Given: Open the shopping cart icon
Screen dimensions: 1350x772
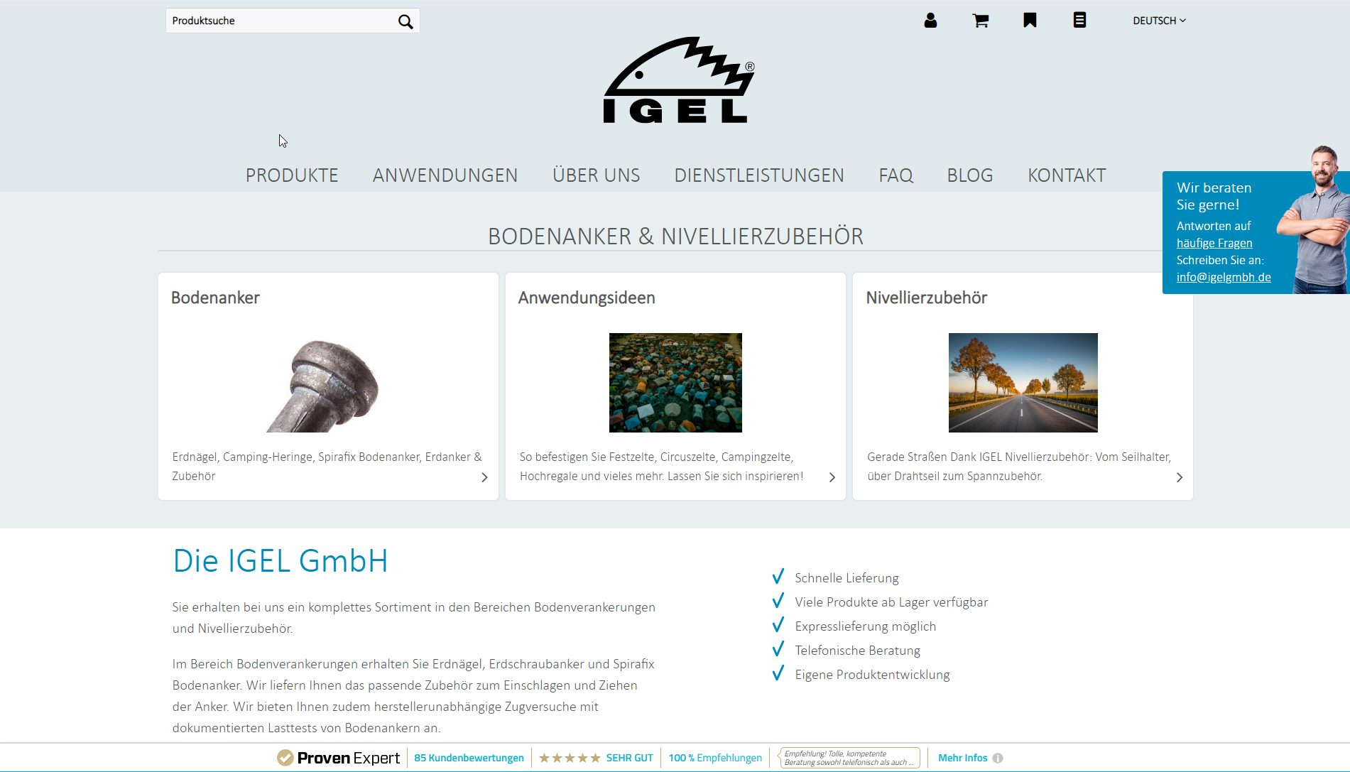Looking at the screenshot, I should 980,21.
